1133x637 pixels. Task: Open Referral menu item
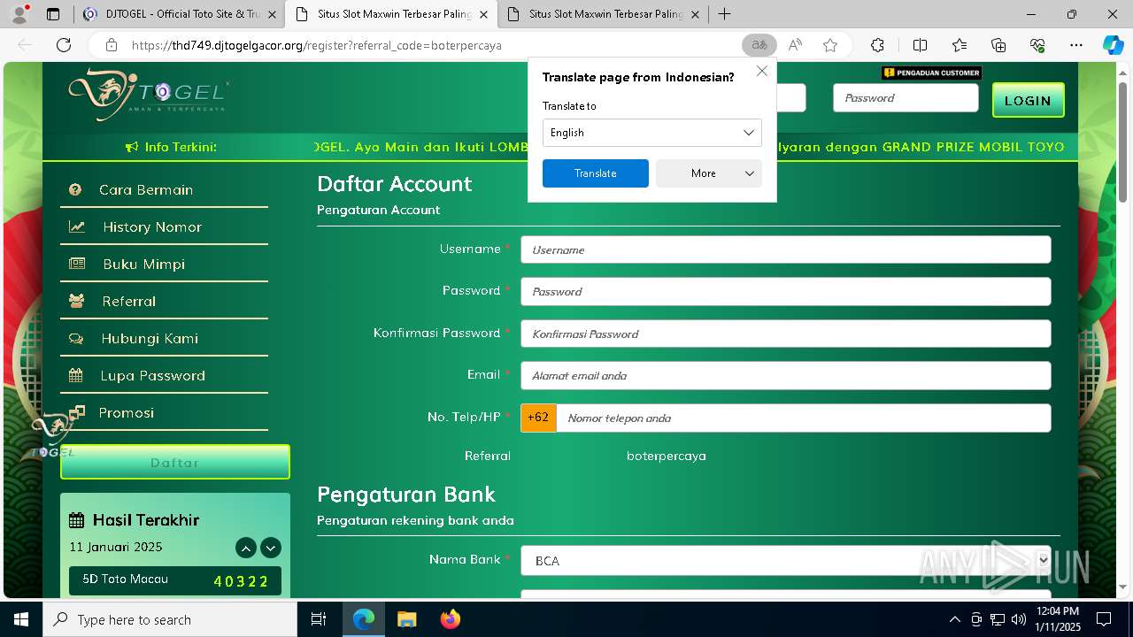pyautogui.click(x=164, y=301)
